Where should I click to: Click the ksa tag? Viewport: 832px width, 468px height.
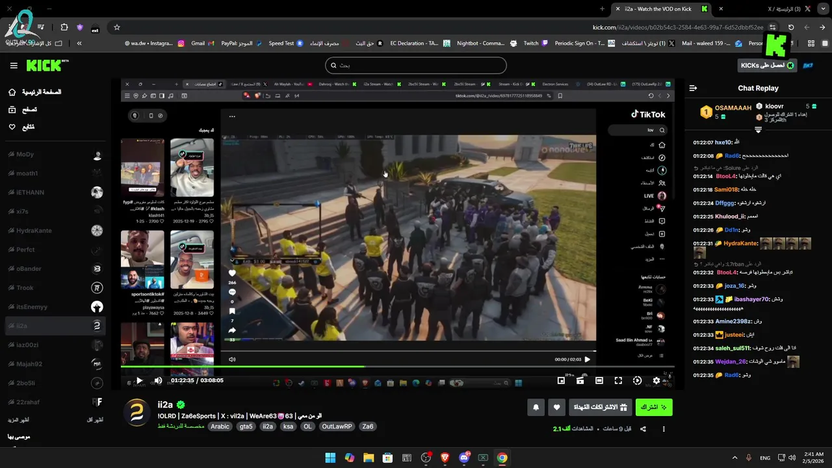point(289,426)
